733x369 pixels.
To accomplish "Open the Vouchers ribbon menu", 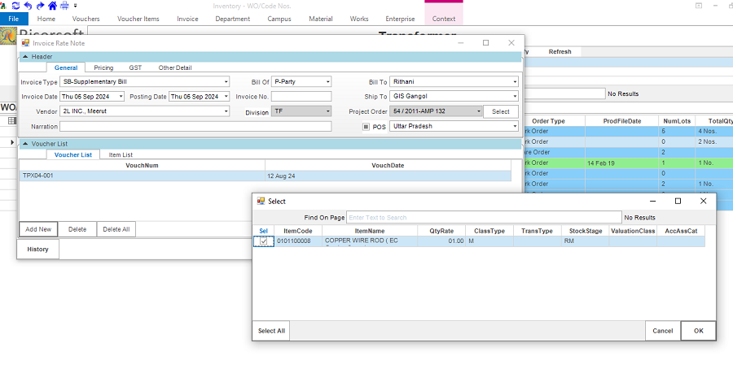I will (x=86, y=19).
